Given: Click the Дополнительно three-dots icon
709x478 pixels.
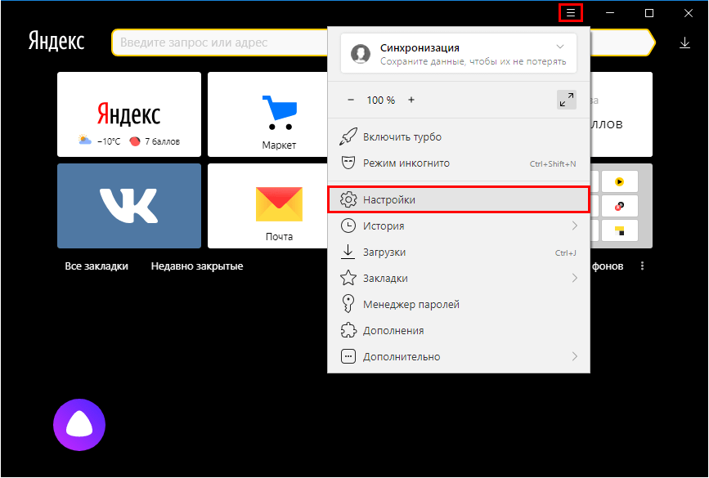Looking at the screenshot, I should (348, 356).
